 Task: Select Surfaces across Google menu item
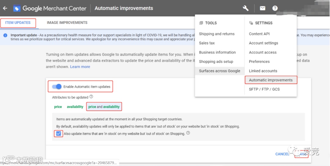219,71
